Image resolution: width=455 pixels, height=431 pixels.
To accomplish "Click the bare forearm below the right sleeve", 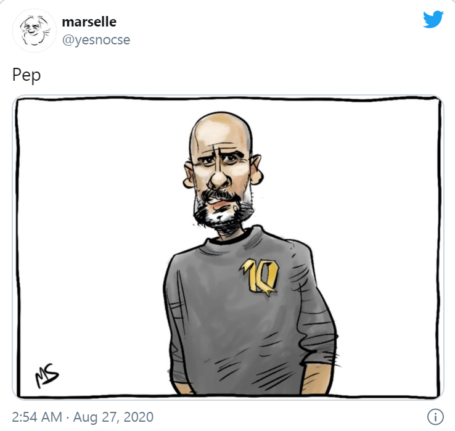I will 316,380.
